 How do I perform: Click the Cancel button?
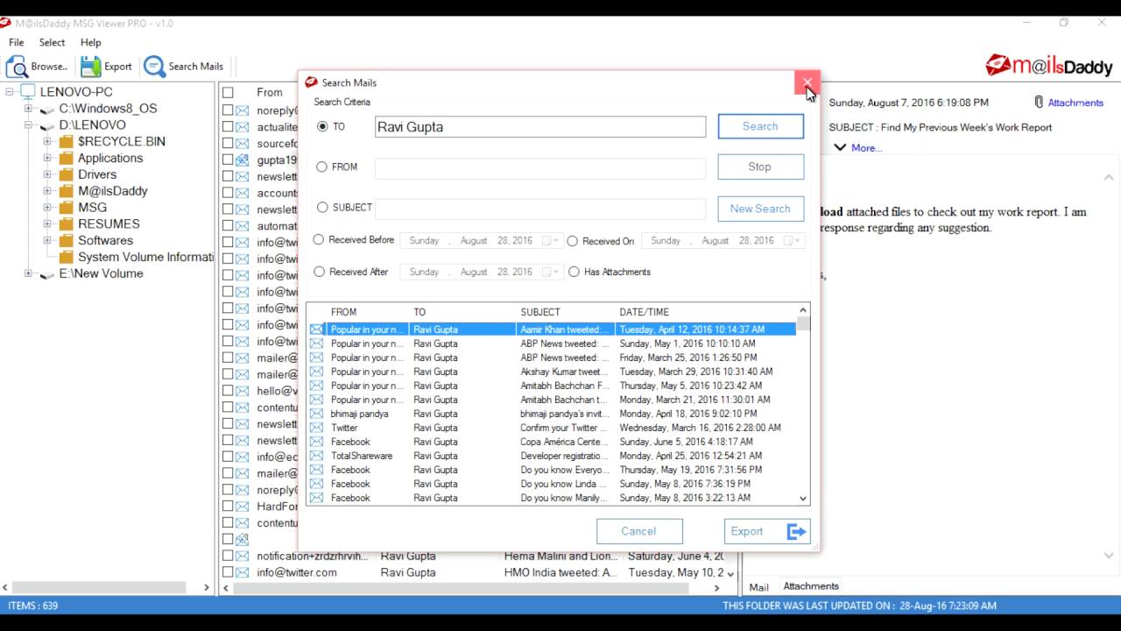point(639,531)
